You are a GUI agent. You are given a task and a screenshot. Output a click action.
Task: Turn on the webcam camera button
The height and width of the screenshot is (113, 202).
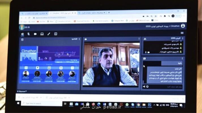(35, 34)
